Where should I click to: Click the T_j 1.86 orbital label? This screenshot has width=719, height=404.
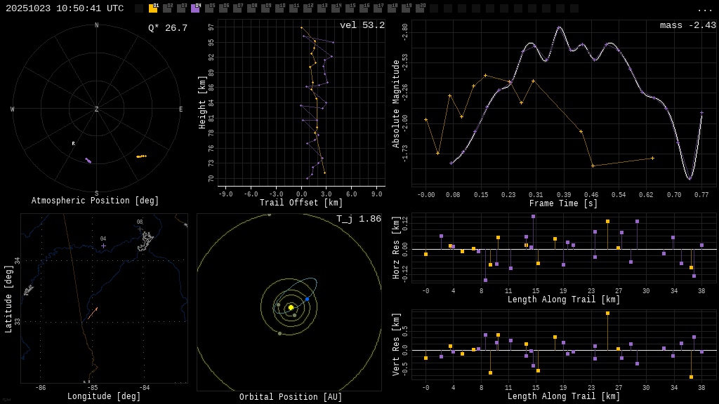(358, 219)
